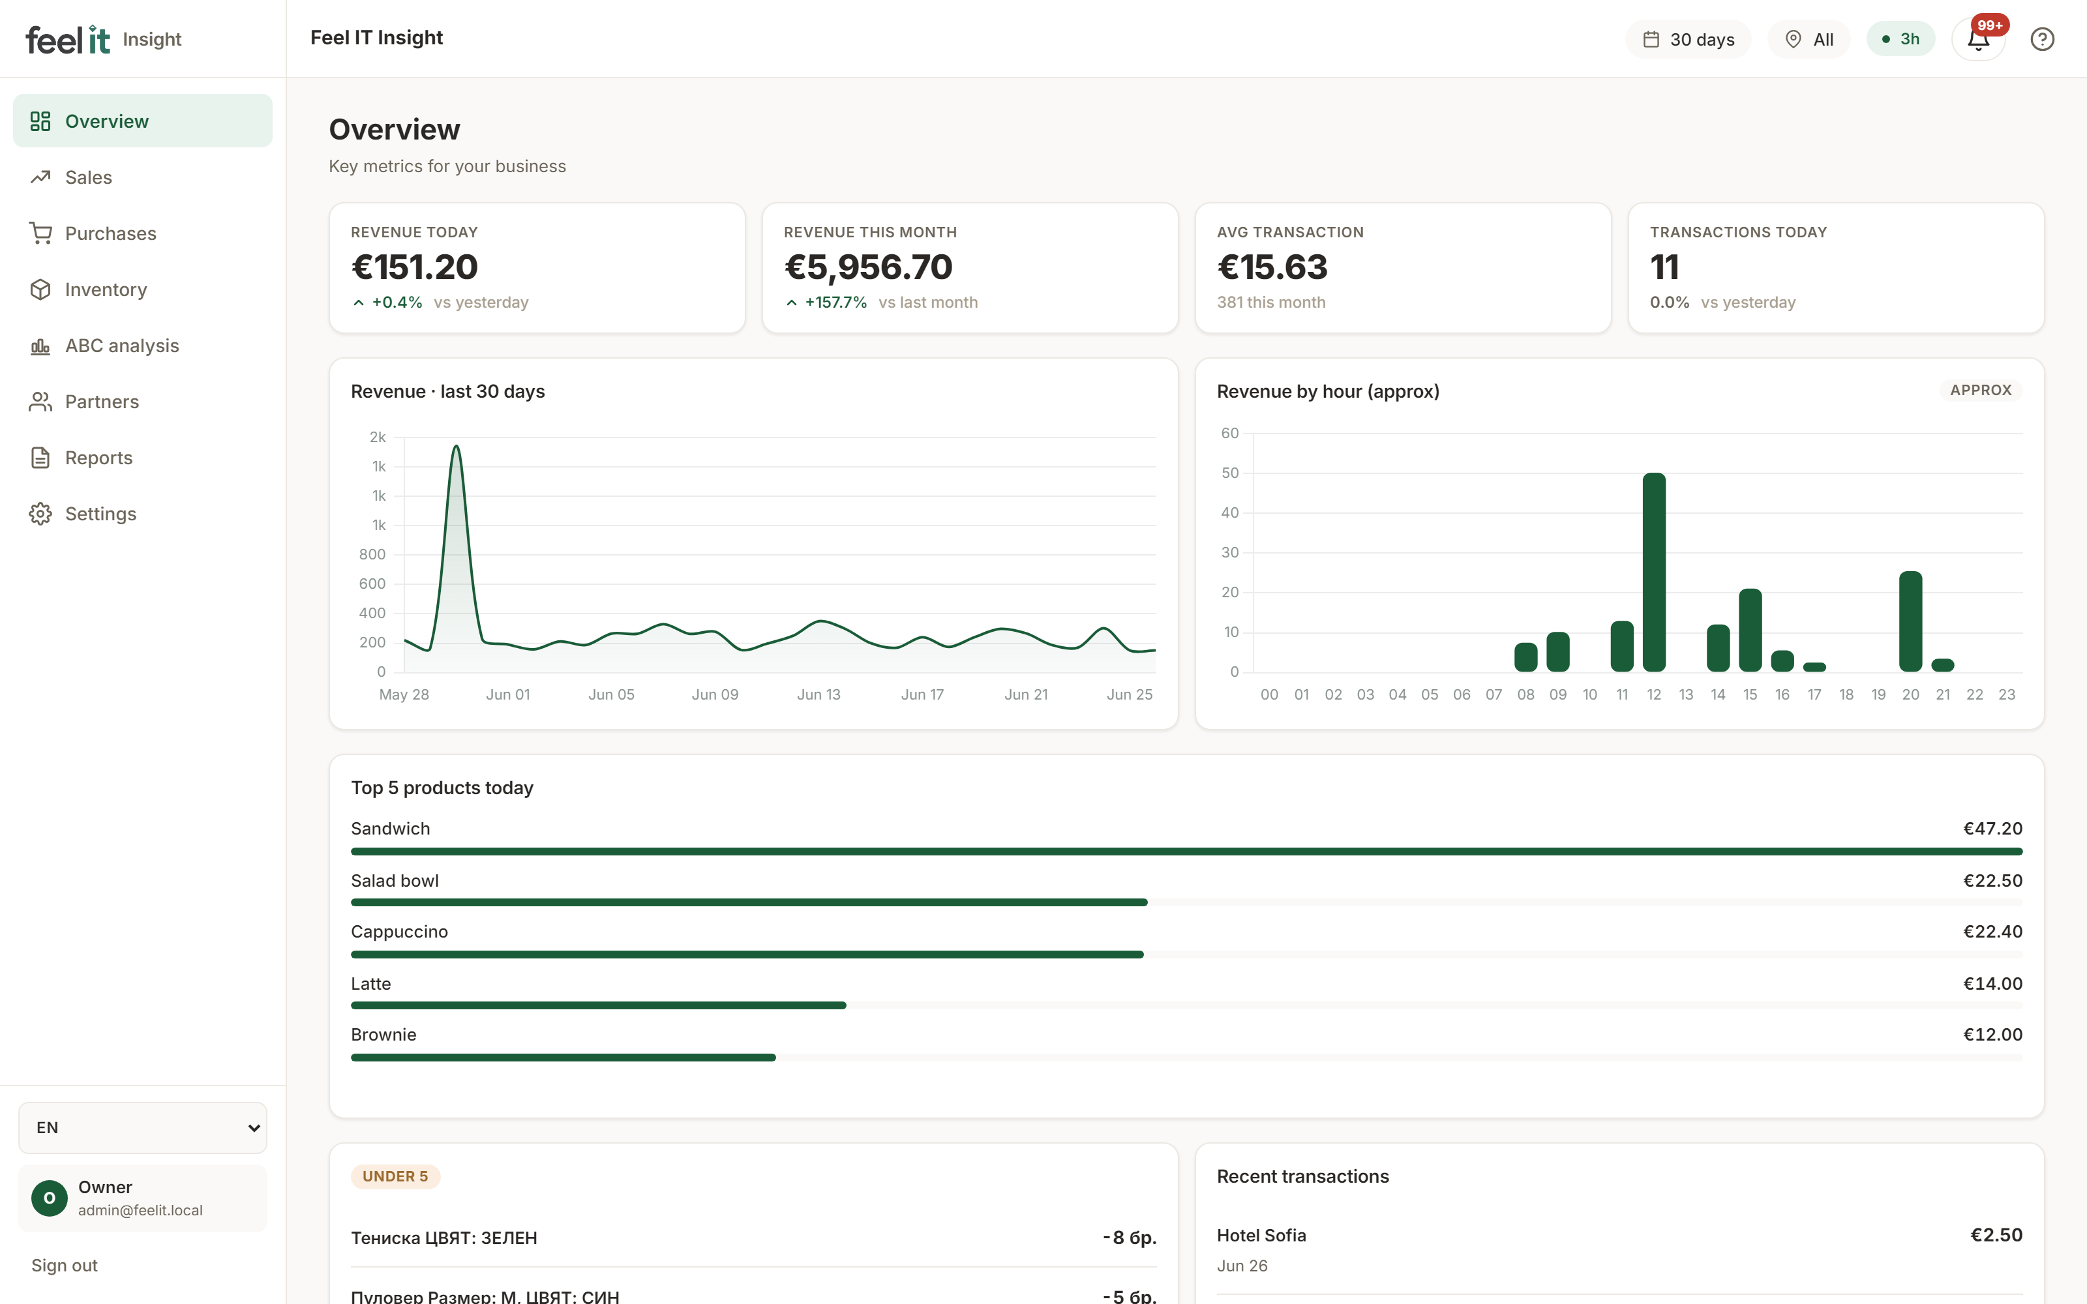This screenshot has height=1304, width=2087.
Task: Open notifications bell with 99+ badge
Action: pos(1979,39)
